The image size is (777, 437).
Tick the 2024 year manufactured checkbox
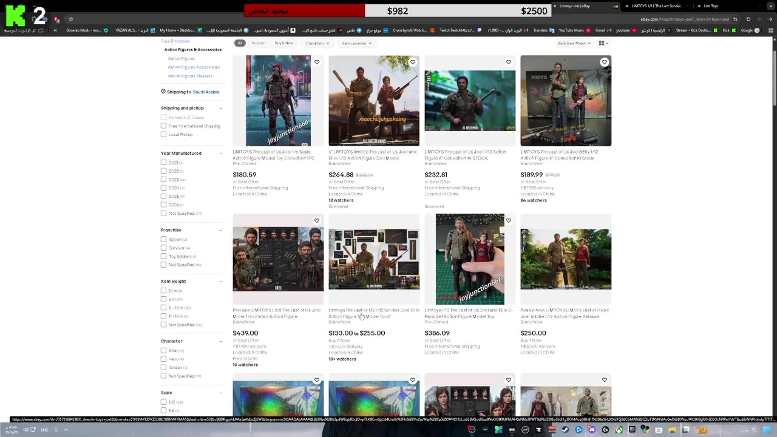click(x=163, y=188)
